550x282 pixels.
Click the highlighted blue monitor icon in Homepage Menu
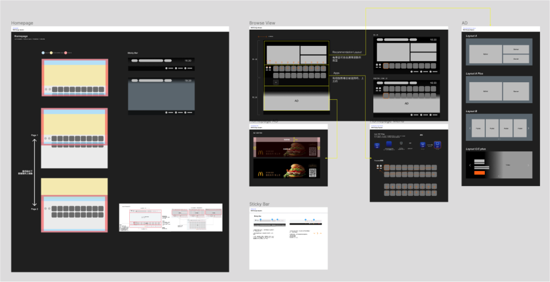point(437,145)
